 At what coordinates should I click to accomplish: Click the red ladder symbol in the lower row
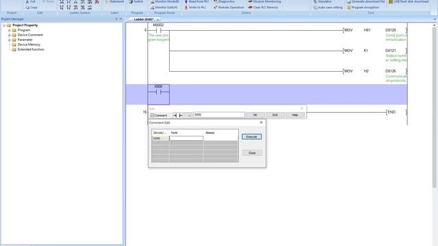pos(76,8)
